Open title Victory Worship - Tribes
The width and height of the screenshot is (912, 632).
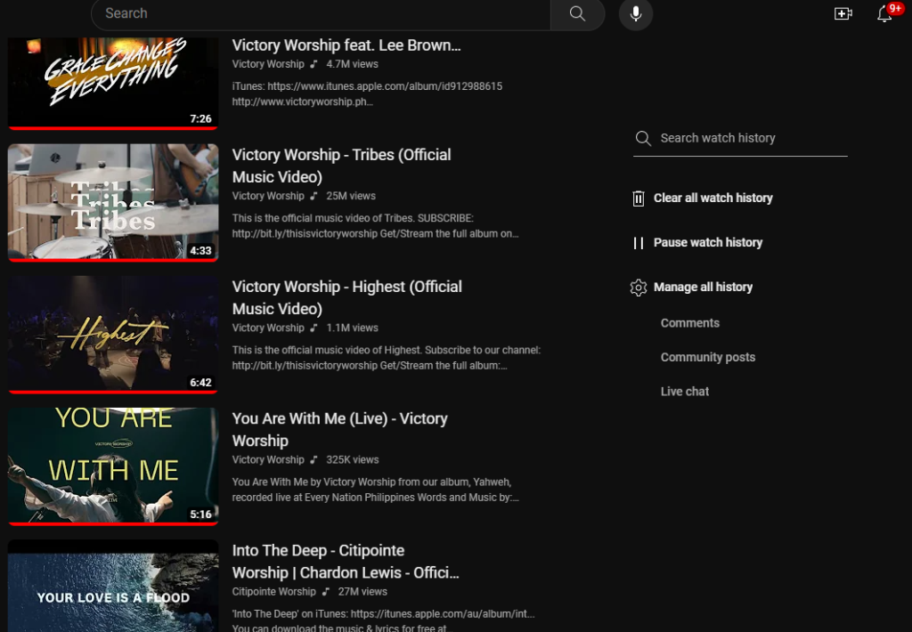[341, 166]
